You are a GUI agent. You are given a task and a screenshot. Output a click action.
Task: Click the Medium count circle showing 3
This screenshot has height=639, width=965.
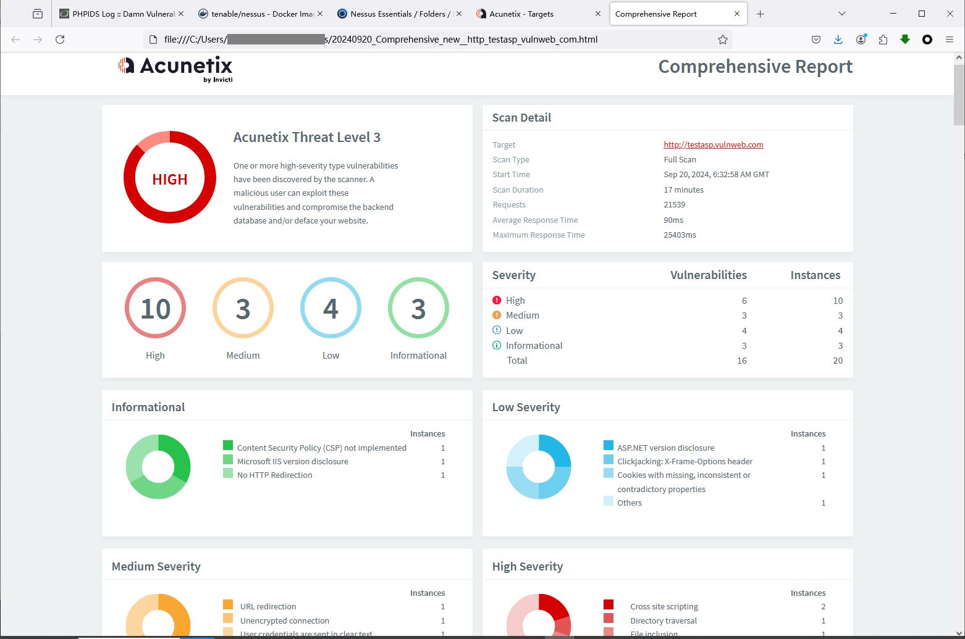coord(243,308)
